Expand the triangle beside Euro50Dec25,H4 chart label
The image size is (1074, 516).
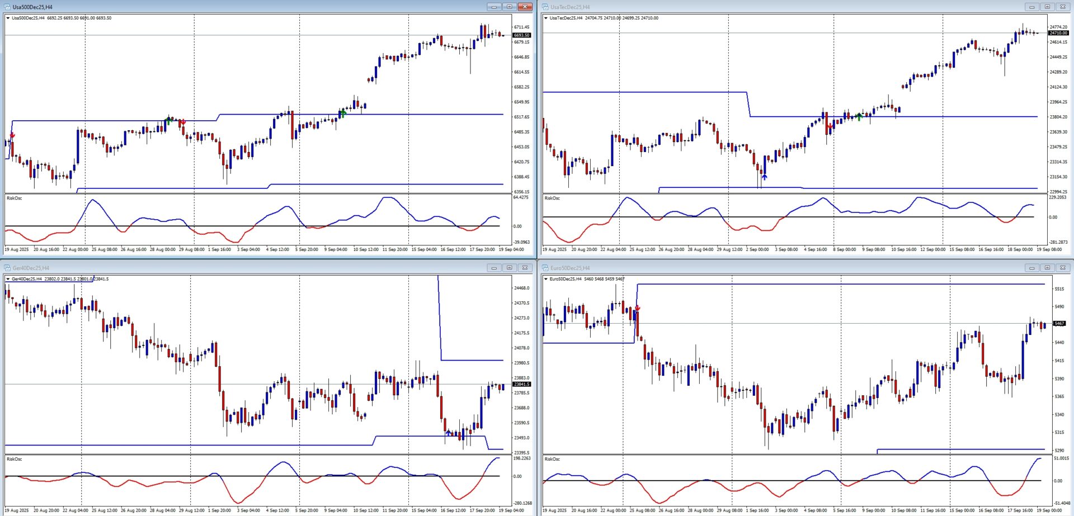click(x=546, y=279)
